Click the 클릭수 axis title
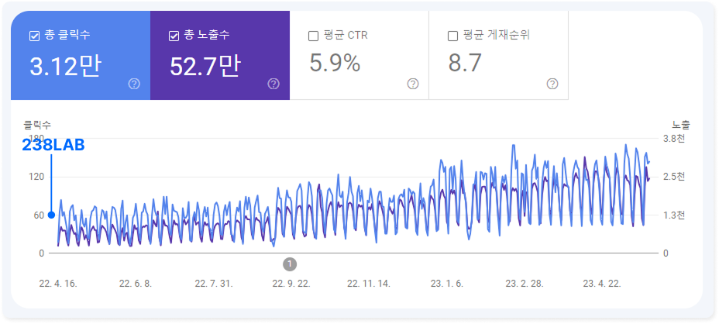 pyautogui.click(x=37, y=124)
